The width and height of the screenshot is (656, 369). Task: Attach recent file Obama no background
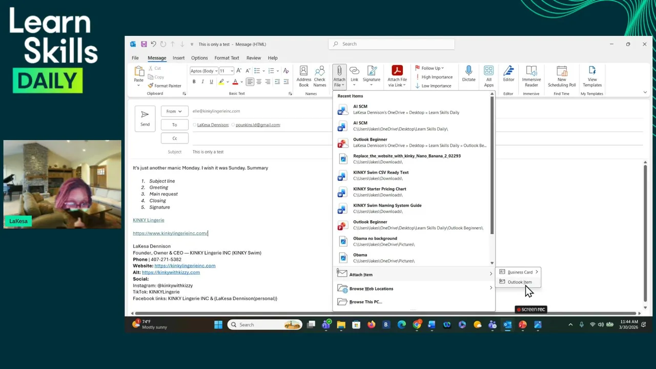[x=413, y=241]
